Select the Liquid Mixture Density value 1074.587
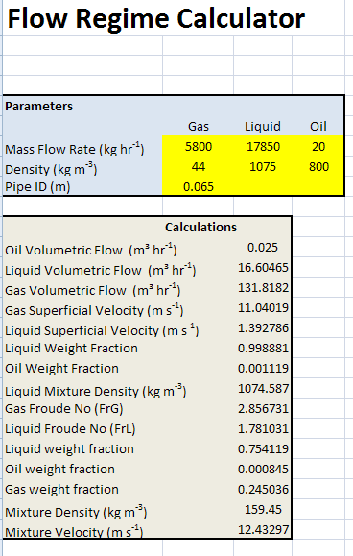 (x=263, y=389)
